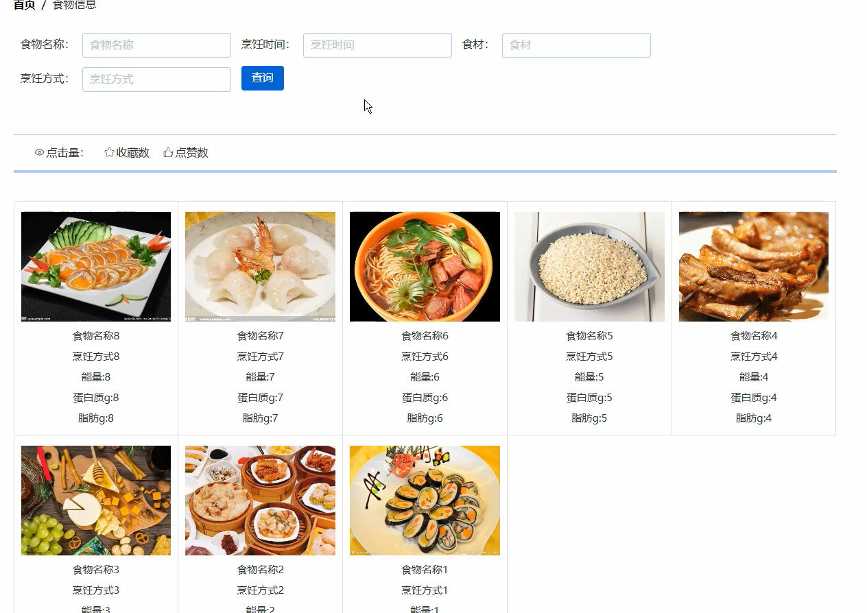Image resolution: width=867 pixels, height=613 pixels.
Task: Click the text 烹饪方式1
Action: click(x=425, y=590)
